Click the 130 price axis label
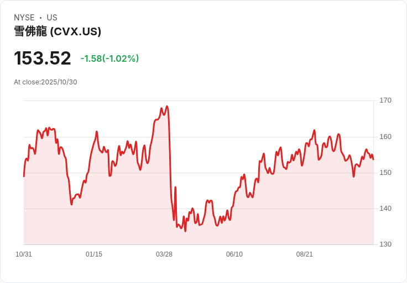This screenshot has width=407, height=283. tap(385, 244)
